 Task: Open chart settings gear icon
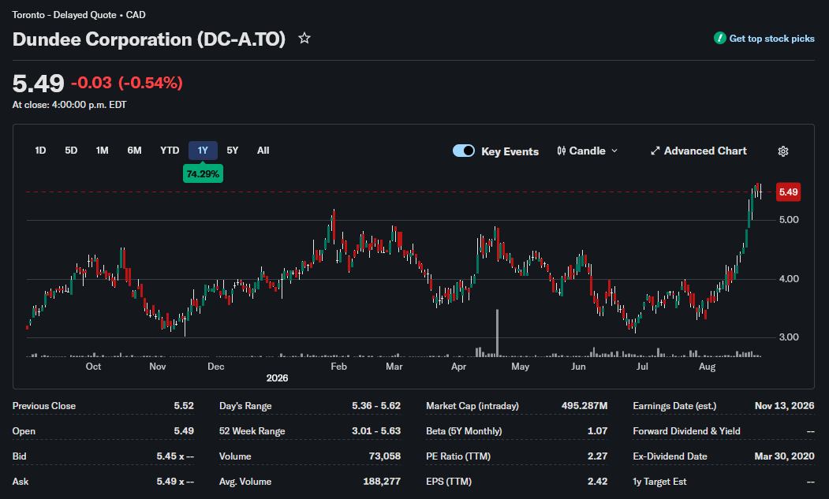[783, 151]
